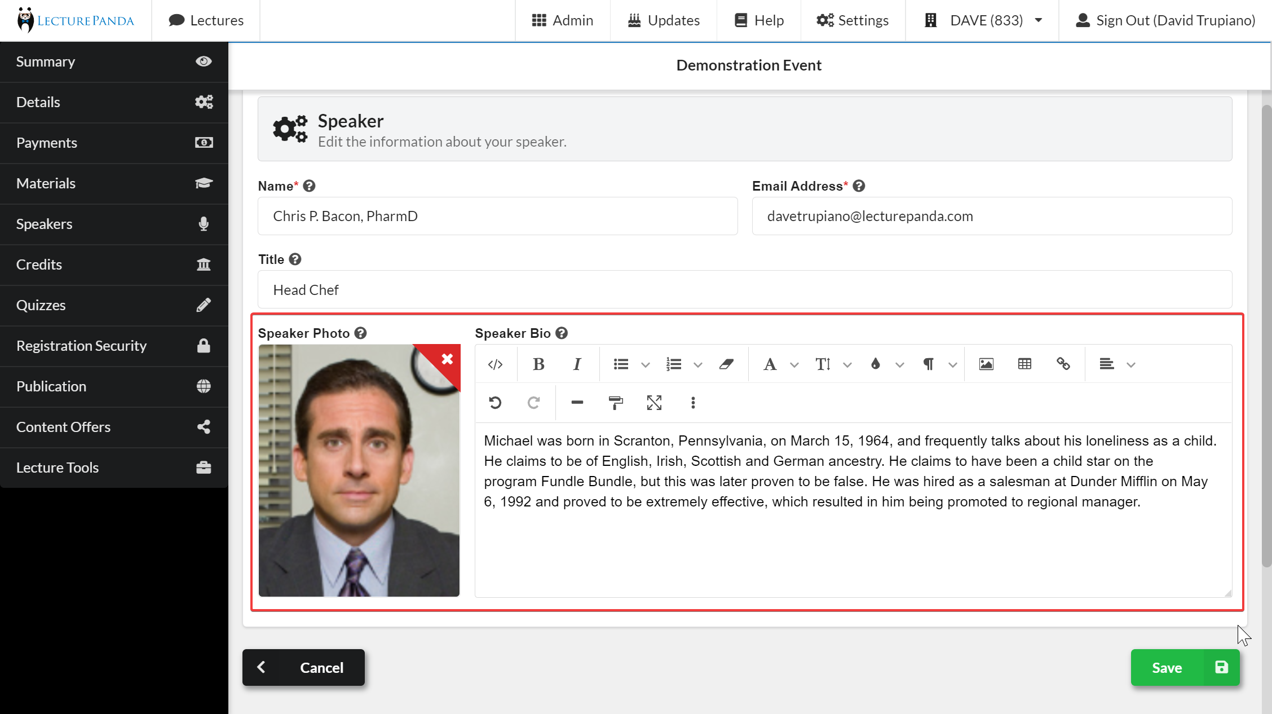The image size is (1272, 714).
Task: Expand unordered list style dropdown arrow
Action: point(646,365)
